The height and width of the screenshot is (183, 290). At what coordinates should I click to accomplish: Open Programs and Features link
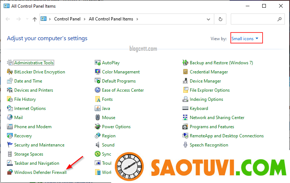point(212,127)
